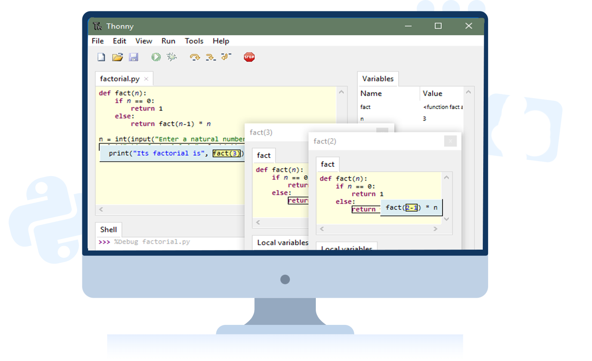The image size is (592, 361).
Task: Run the current script with the green arrow
Action: 156,57
